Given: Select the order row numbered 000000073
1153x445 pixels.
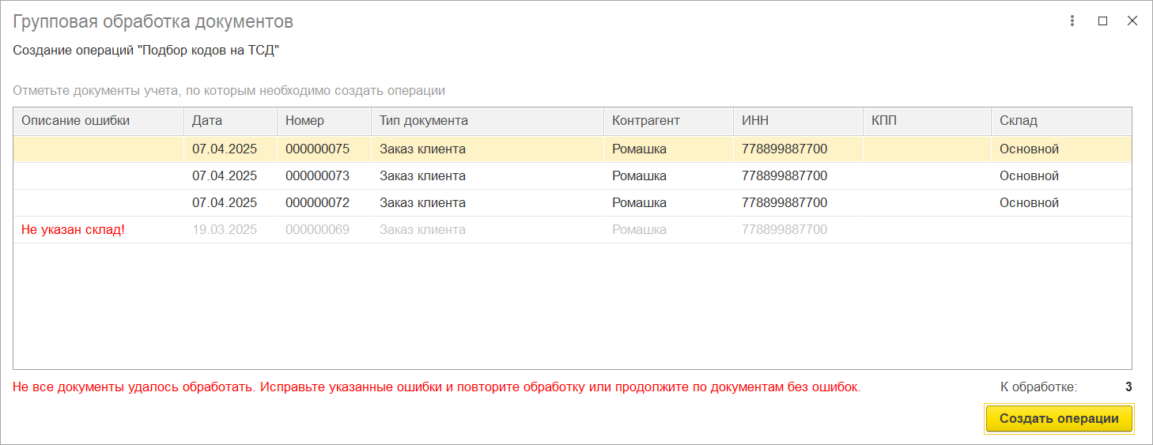Looking at the screenshot, I should coord(573,175).
